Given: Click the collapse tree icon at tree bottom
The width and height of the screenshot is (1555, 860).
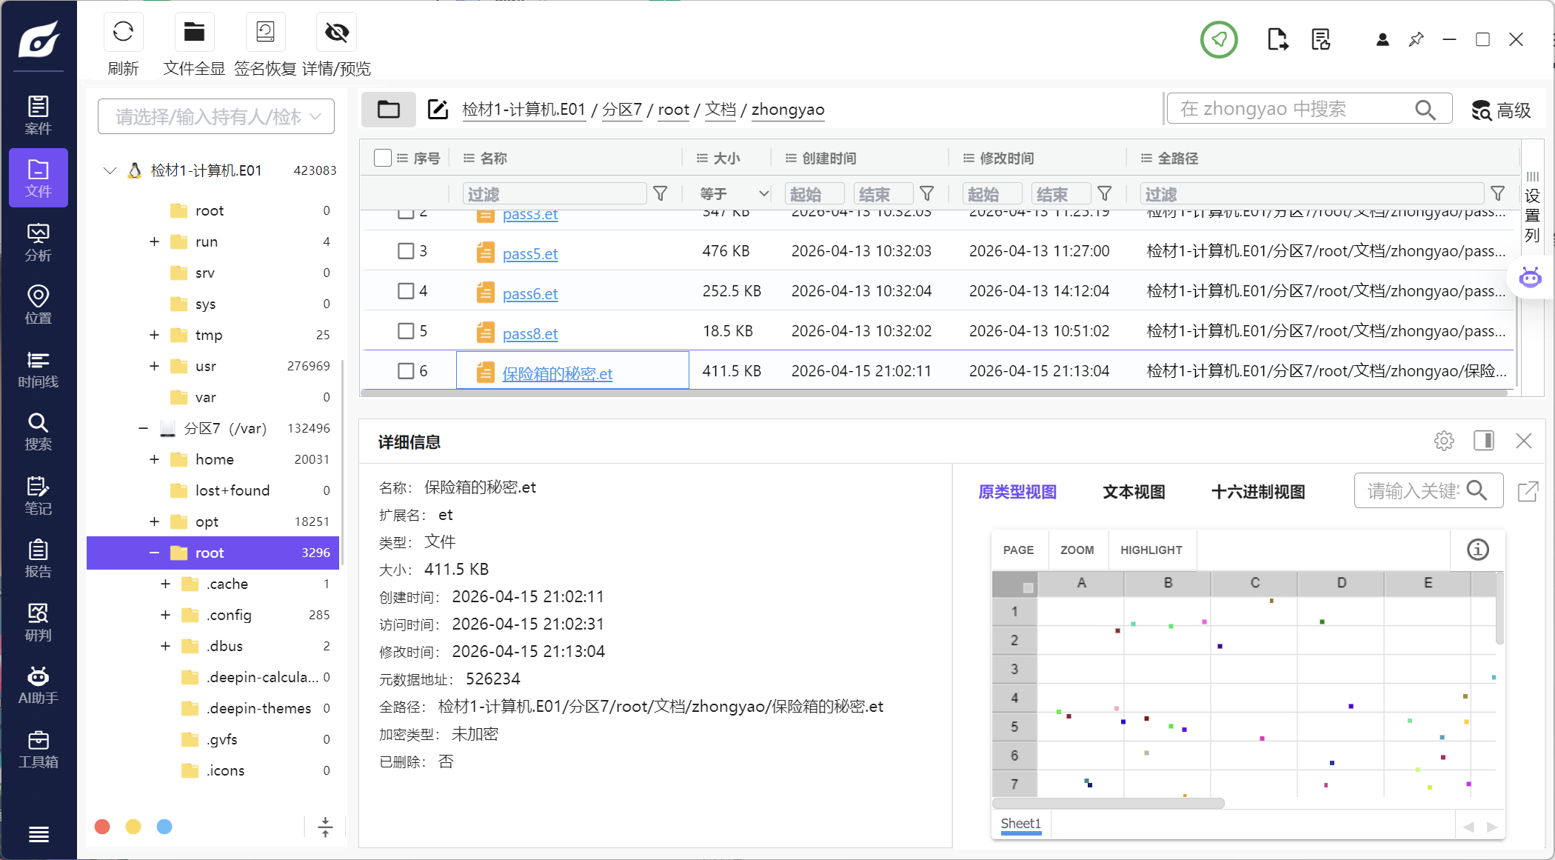Looking at the screenshot, I should (x=325, y=827).
